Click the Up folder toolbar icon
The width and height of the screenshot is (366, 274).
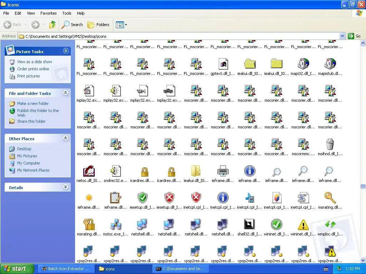[x=53, y=25]
